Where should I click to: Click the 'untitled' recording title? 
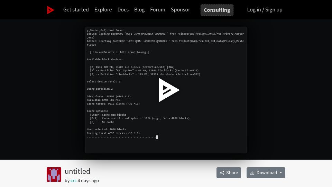pyautogui.click(x=77, y=171)
